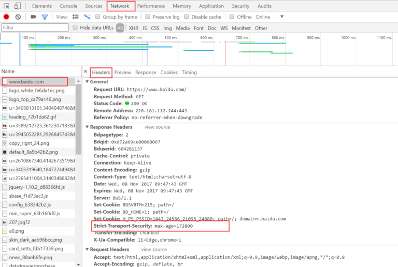The image size is (398, 267).
Task: Click icon of u=2365411004 image request
Action: tap(5, 179)
